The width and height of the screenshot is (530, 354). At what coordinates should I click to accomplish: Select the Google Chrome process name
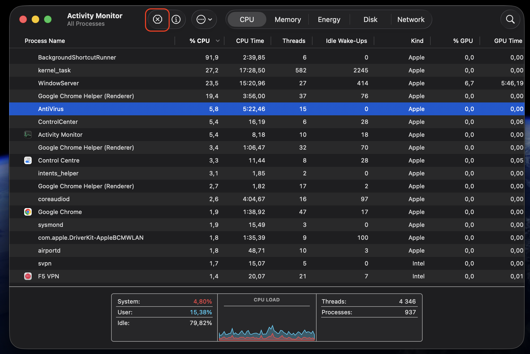60,212
